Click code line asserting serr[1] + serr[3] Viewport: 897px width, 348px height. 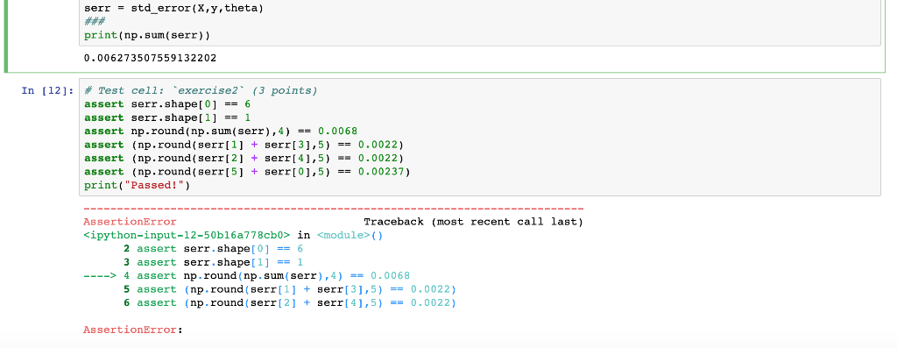pos(244,145)
